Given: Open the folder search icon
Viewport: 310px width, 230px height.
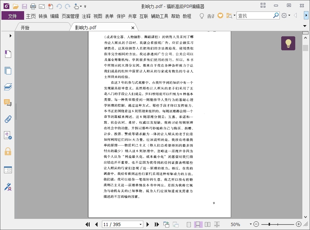Looking at the screenshot, I should click(229, 15).
